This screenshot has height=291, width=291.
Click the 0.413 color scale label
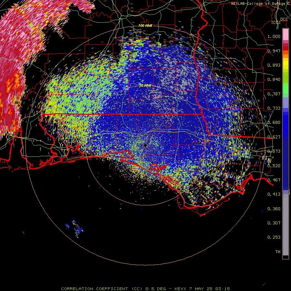pos(274,194)
